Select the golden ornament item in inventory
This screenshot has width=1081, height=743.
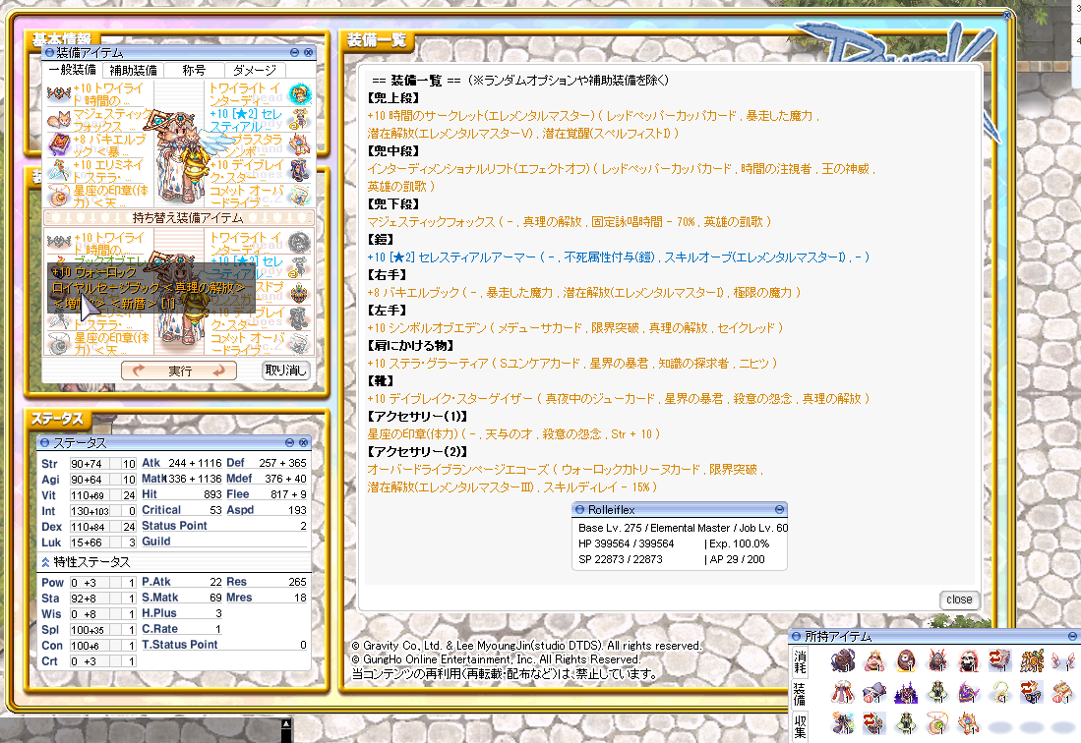[1032, 659]
